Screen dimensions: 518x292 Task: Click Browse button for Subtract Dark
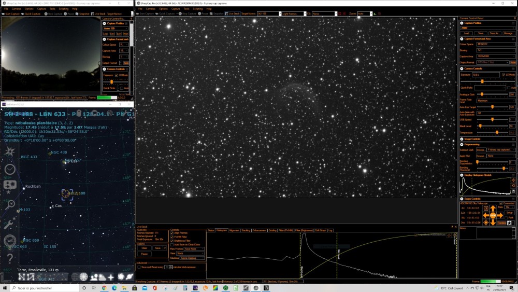point(480,150)
